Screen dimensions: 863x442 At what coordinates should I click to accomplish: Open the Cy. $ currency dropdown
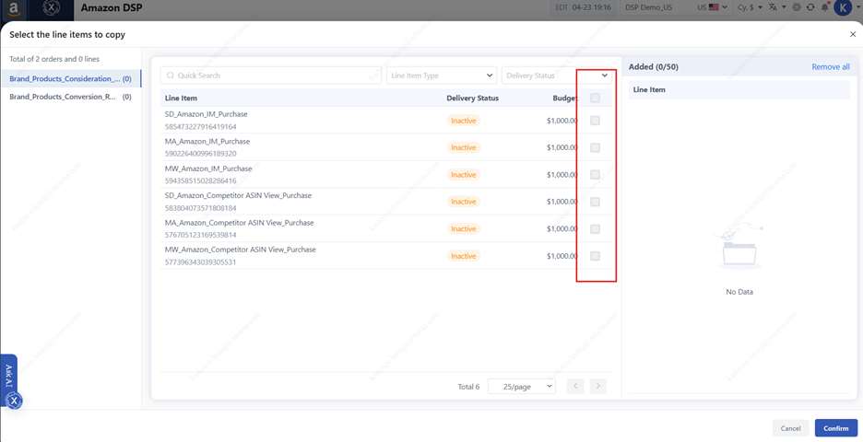pyautogui.click(x=751, y=7)
